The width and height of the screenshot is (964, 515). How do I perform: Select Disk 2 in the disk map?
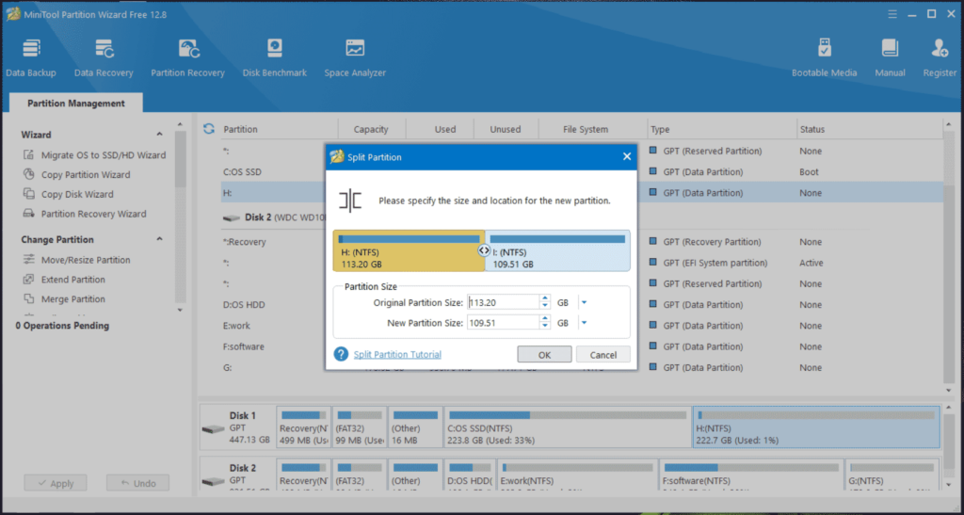(236, 475)
